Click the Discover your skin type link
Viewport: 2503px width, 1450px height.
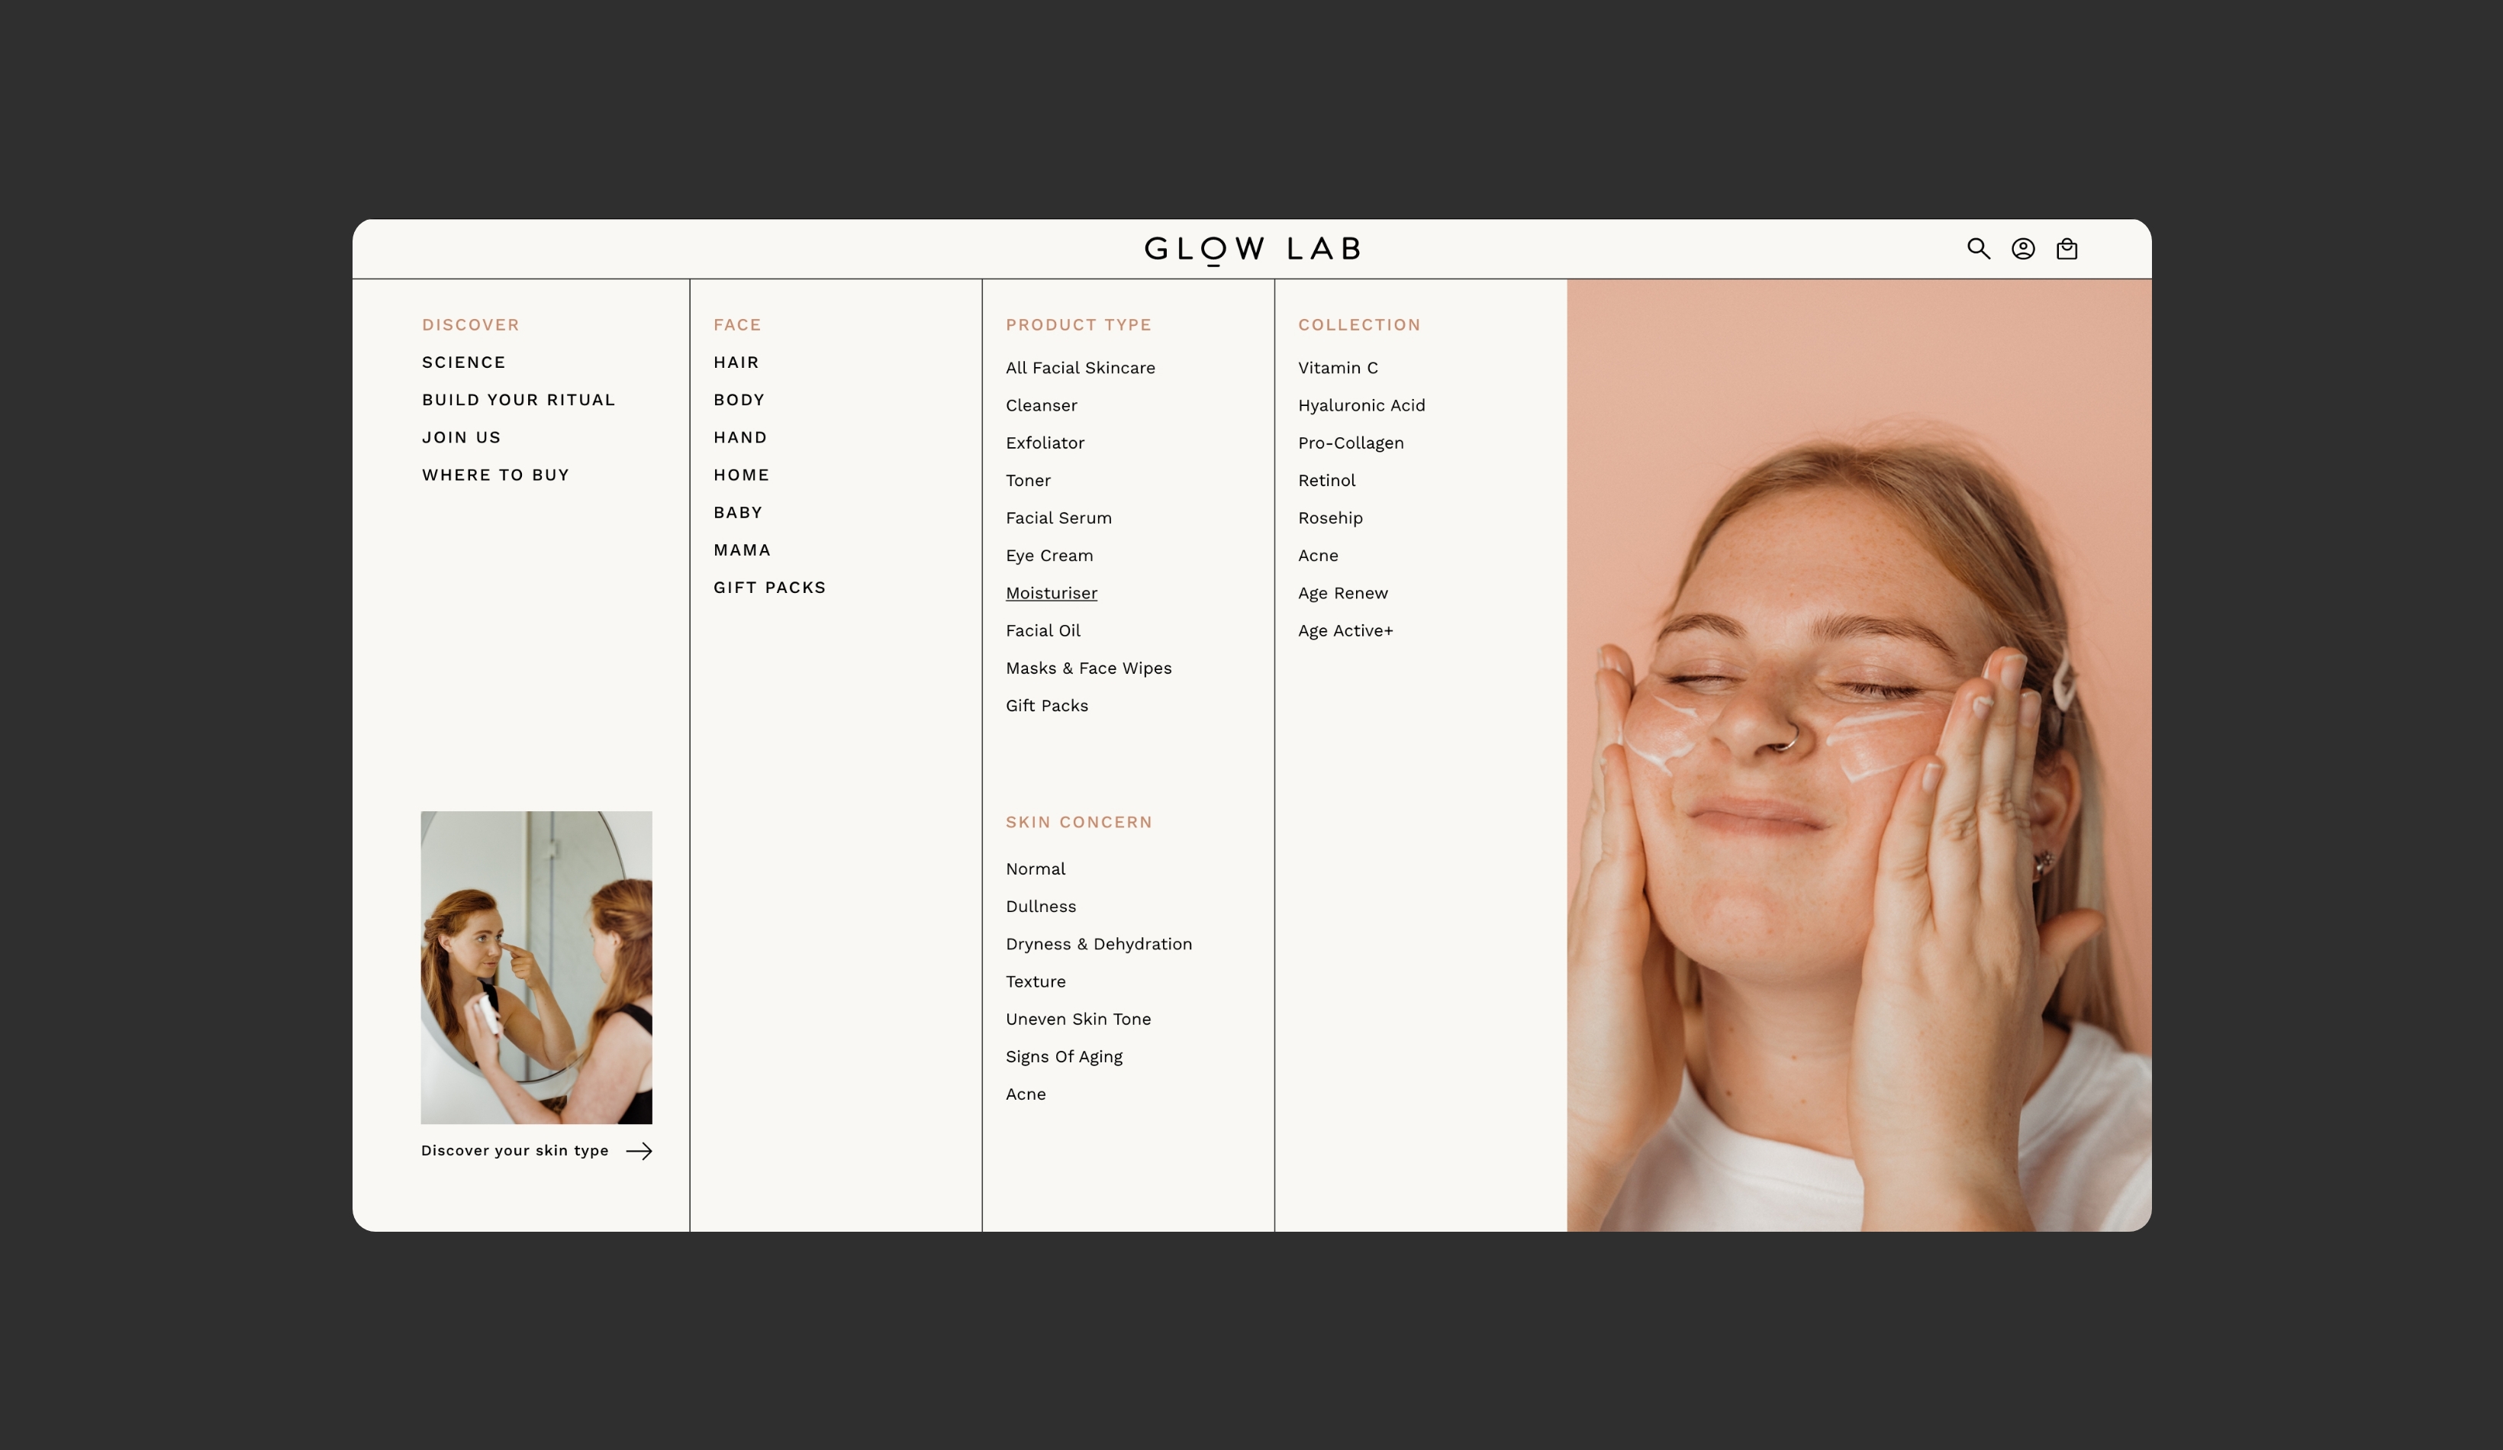514,1151
